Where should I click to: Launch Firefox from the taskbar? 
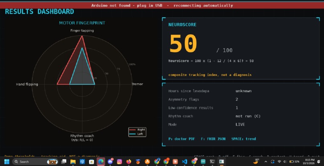(x=129, y=162)
